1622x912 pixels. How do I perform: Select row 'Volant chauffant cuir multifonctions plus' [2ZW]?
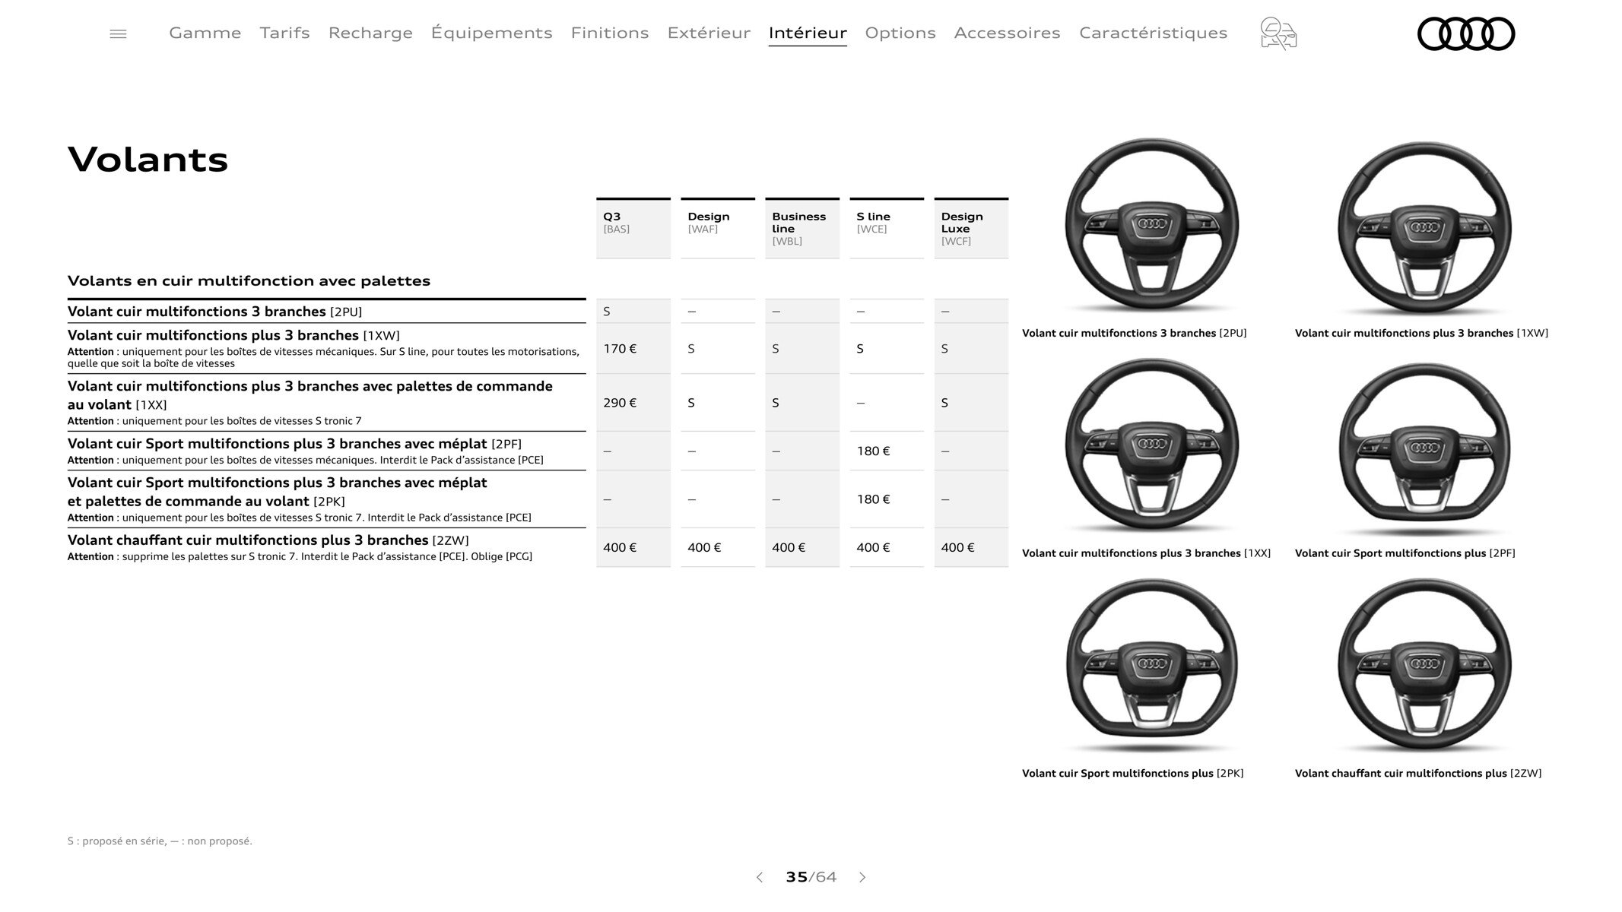326,547
